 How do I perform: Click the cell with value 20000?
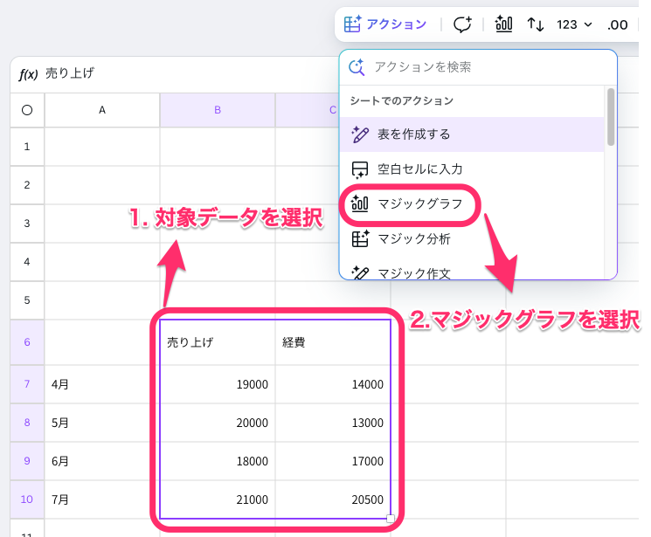pos(218,423)
